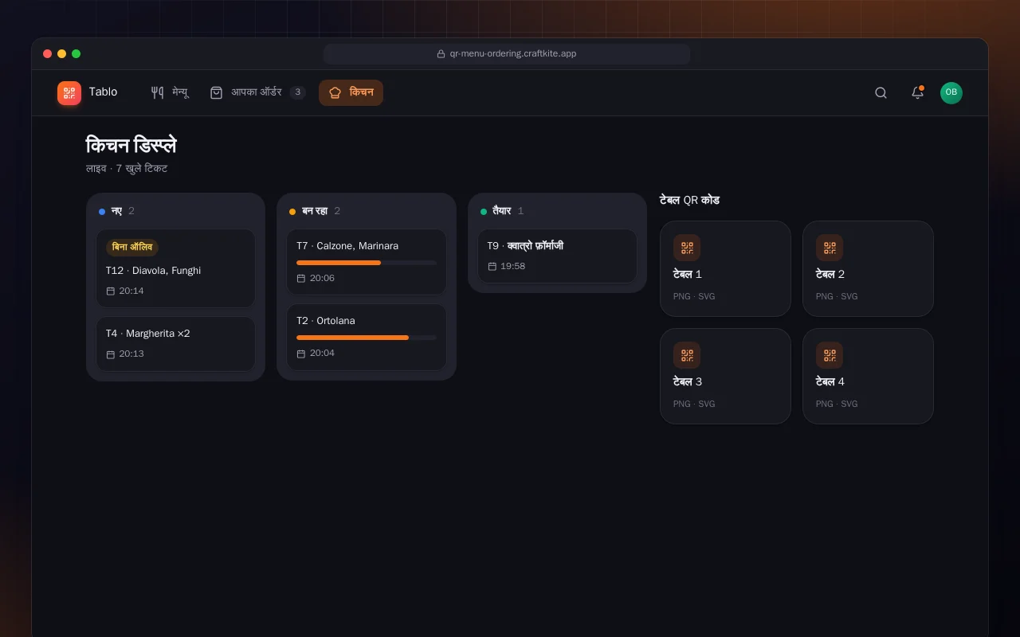This screenshot has width=1020, height=637.
Task: Open ticket T12 · Diavola, Funghi
Action: tap(175, 268)
